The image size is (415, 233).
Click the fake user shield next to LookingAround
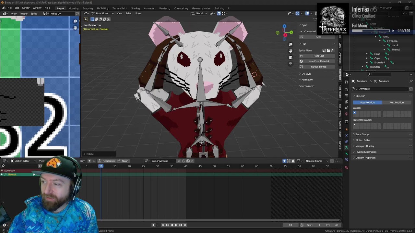(x=184, y=161)
